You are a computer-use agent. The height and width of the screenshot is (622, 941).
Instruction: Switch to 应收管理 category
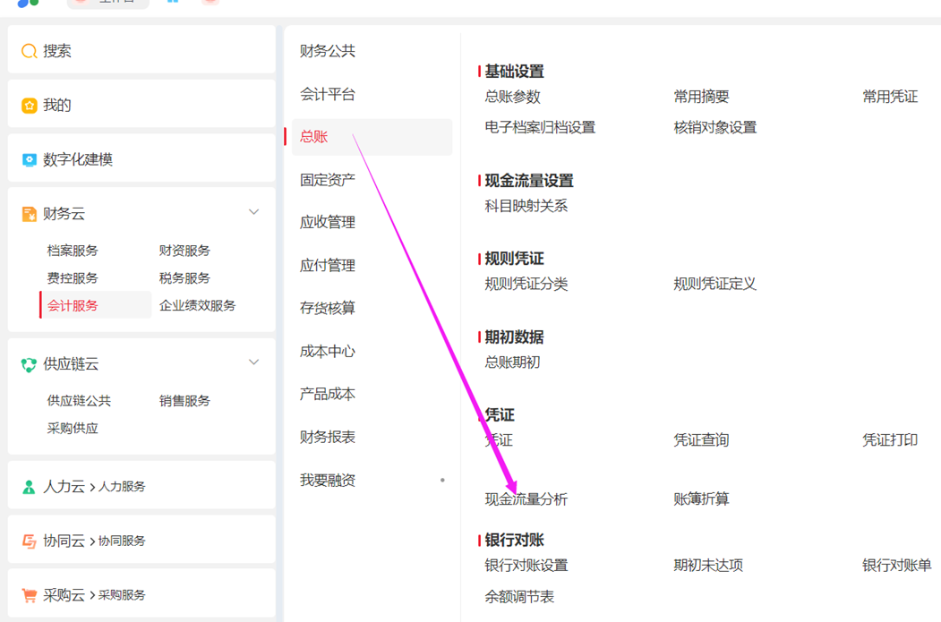(328, 223)
